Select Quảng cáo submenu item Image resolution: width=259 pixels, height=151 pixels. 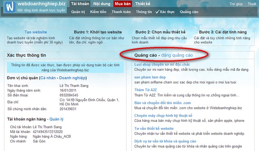pos(189,12)
